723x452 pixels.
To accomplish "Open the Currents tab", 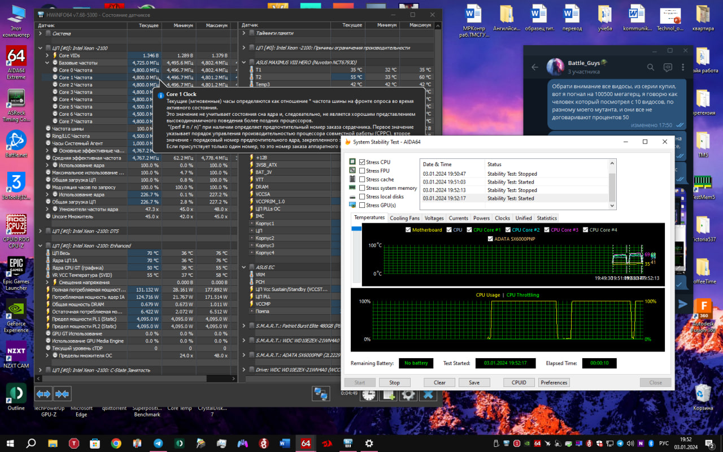I will pos(459,218).
